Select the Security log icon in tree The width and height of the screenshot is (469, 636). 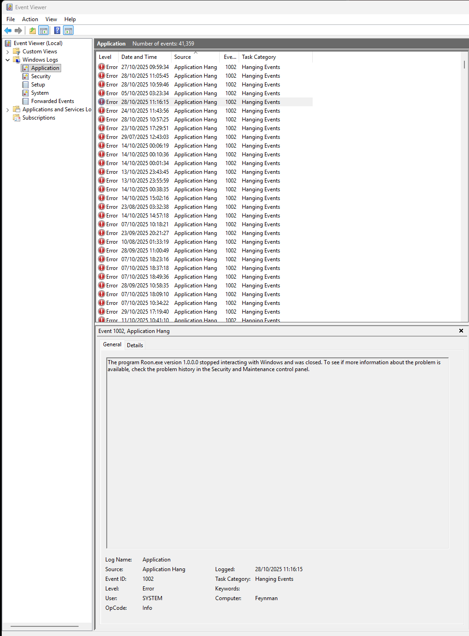(26, 76)
